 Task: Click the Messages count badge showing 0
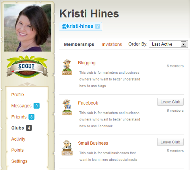click(36, 106)
